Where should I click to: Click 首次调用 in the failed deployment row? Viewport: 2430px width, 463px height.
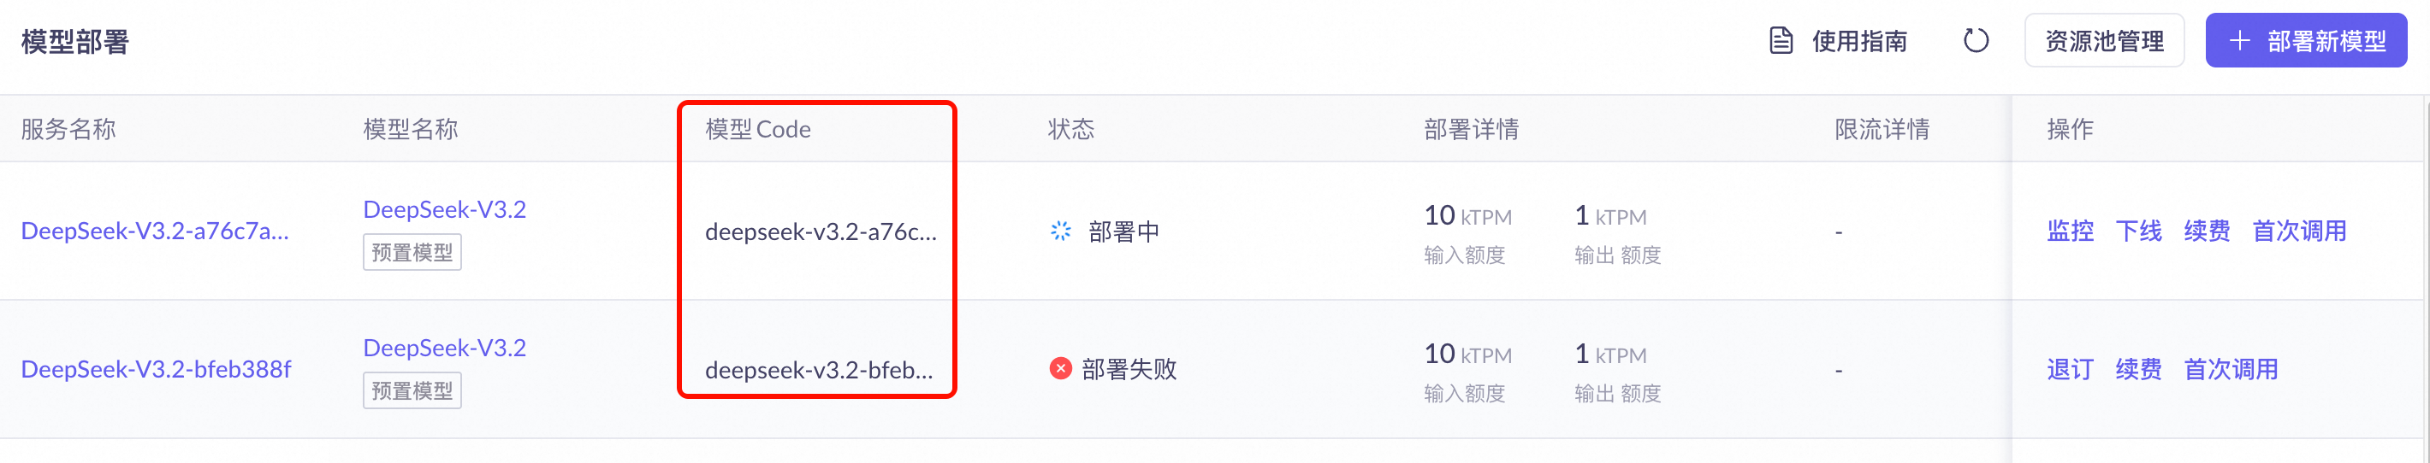click(x=2230, y=369)
